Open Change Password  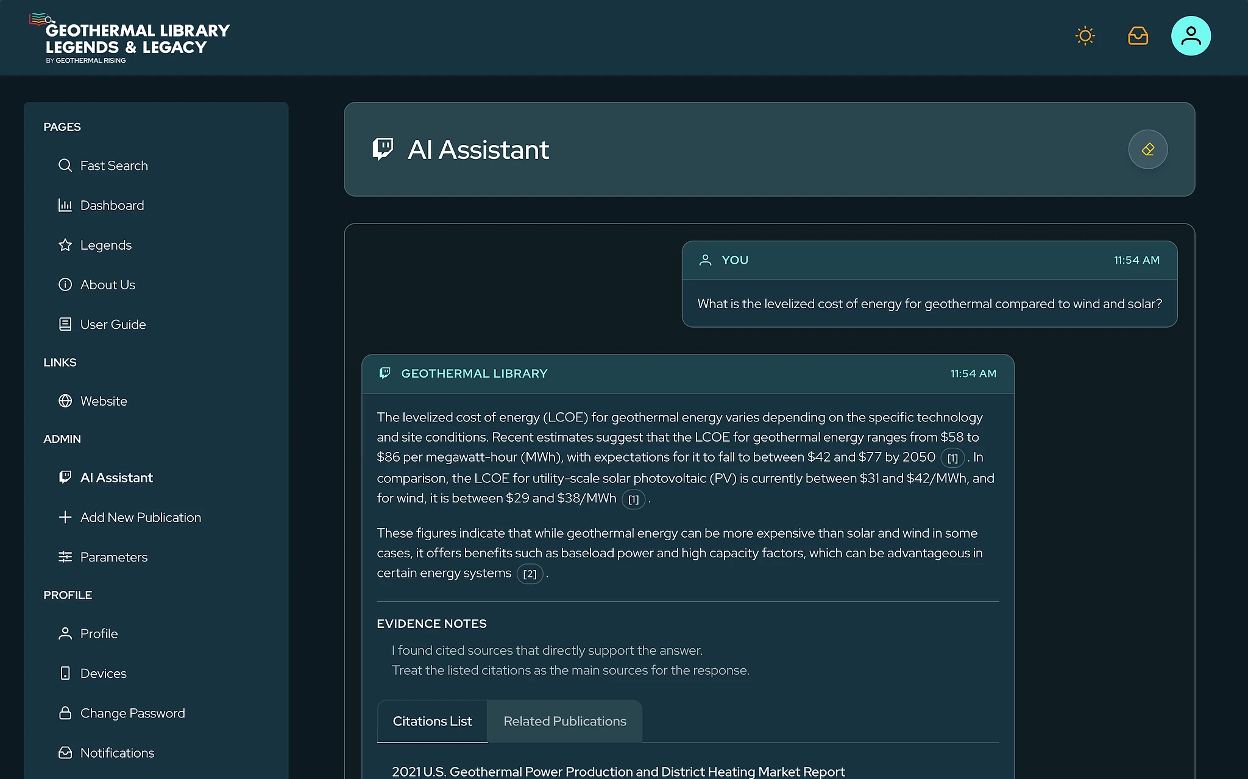(x=133, y=713)
